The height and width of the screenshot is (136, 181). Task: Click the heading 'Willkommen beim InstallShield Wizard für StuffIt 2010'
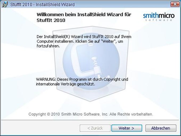(84, 18)
